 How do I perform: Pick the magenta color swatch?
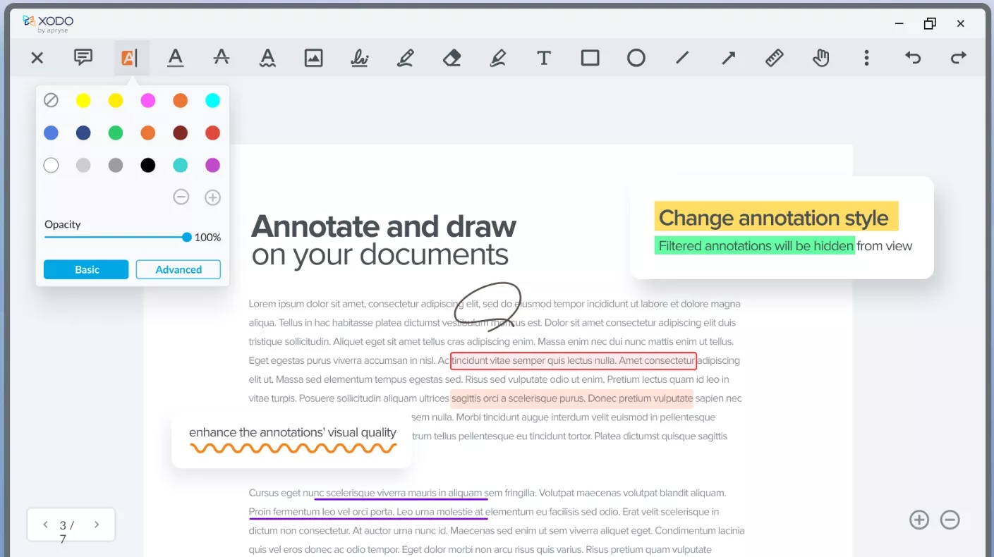[147, 100]
